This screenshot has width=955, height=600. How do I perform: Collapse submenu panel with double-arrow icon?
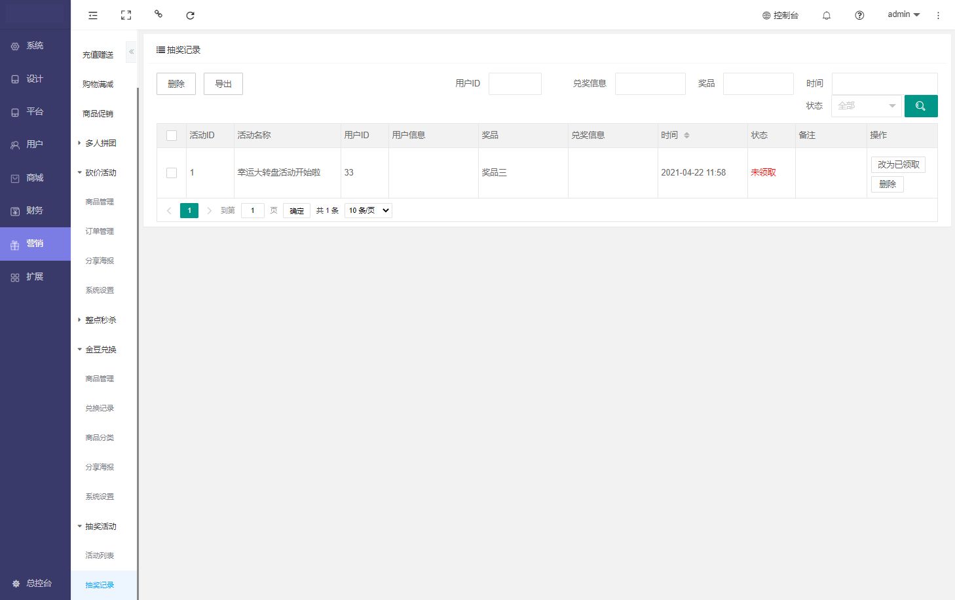click(x=131, y=51)
